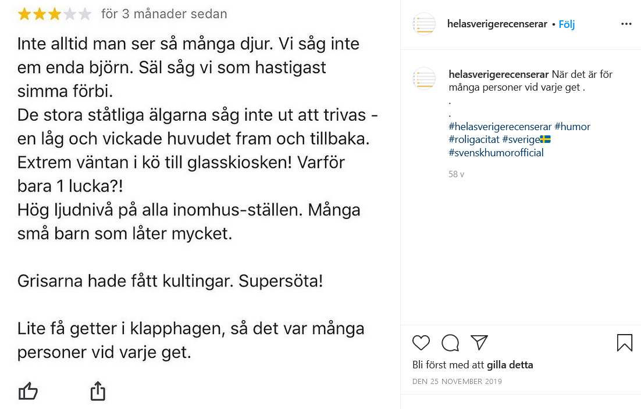This screenshot has width=641, height=409.
Task: Follow the account with the Följ button
Action: [x=567, y=24]
